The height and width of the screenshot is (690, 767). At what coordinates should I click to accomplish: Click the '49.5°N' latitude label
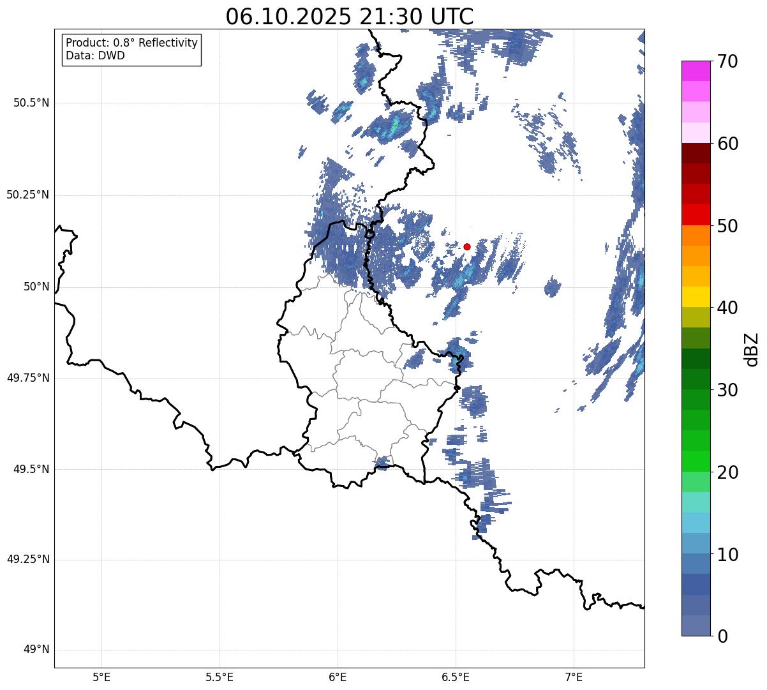(x=31, y=469)
